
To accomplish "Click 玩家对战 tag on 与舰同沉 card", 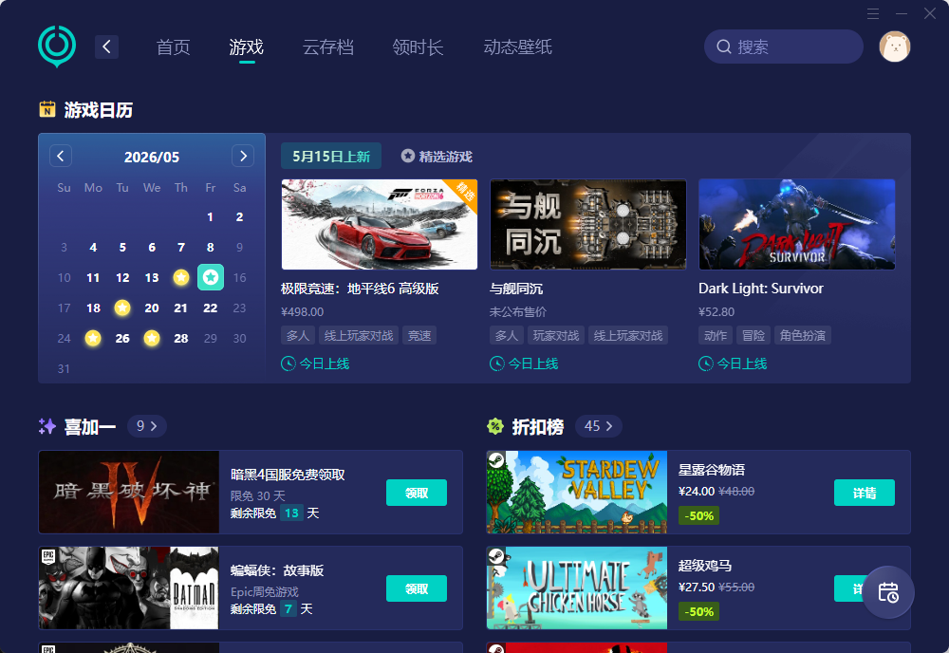I will [556, 335].
